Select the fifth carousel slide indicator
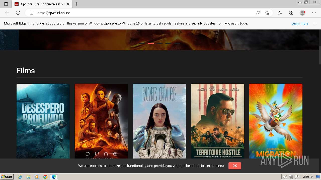321x180 pixels. coord(177,43)
